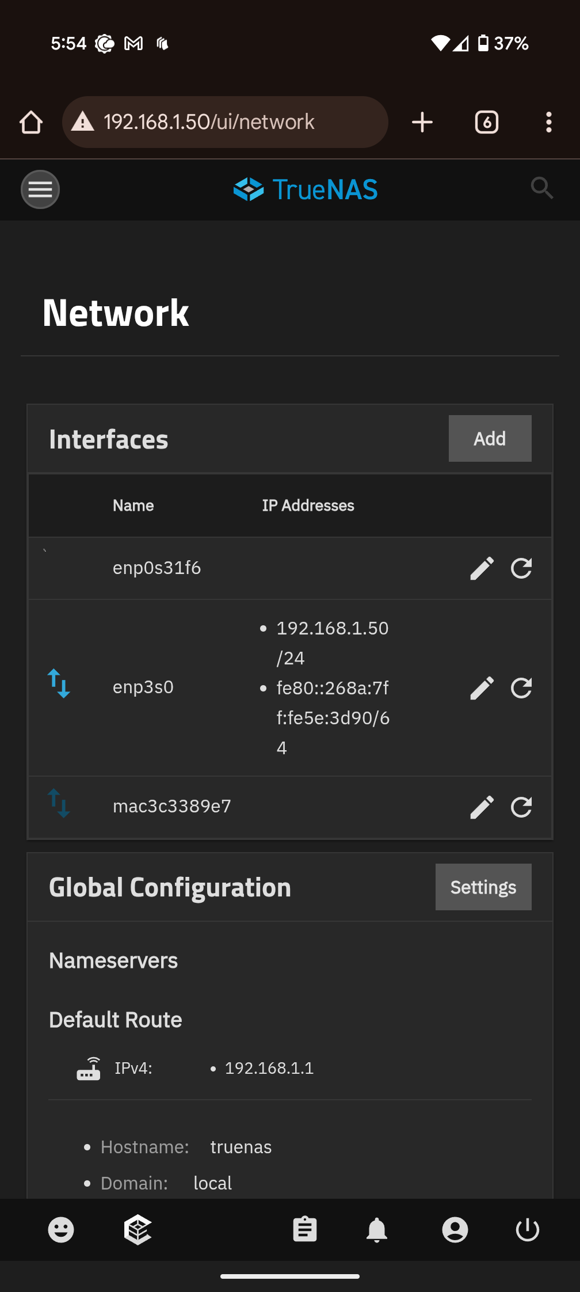580x1292 pixels.
Task: Open the TrueCommand status icon
Action: (138, 1230)
